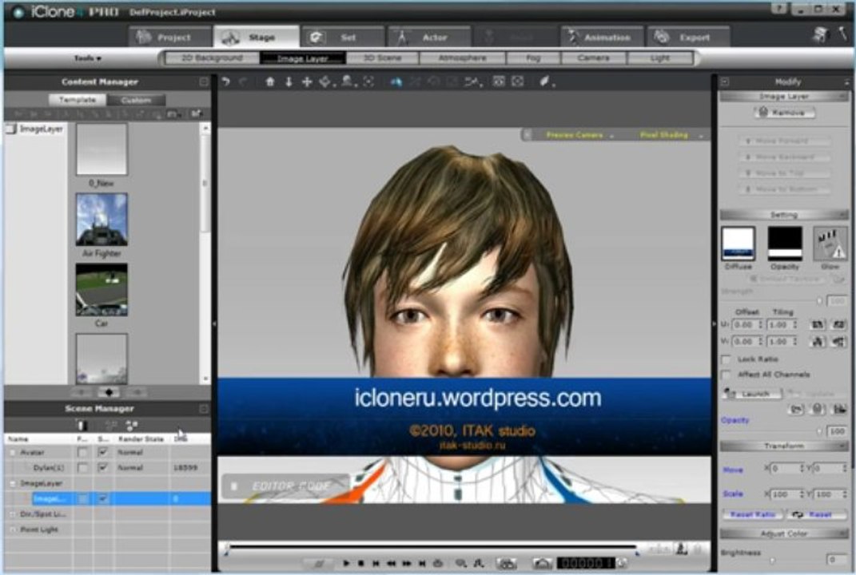856x575 pixels.
Task: Switch Content Manager to Custom
Action: 136,101
